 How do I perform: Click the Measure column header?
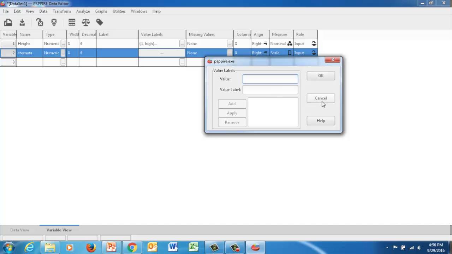click(281, 35)
